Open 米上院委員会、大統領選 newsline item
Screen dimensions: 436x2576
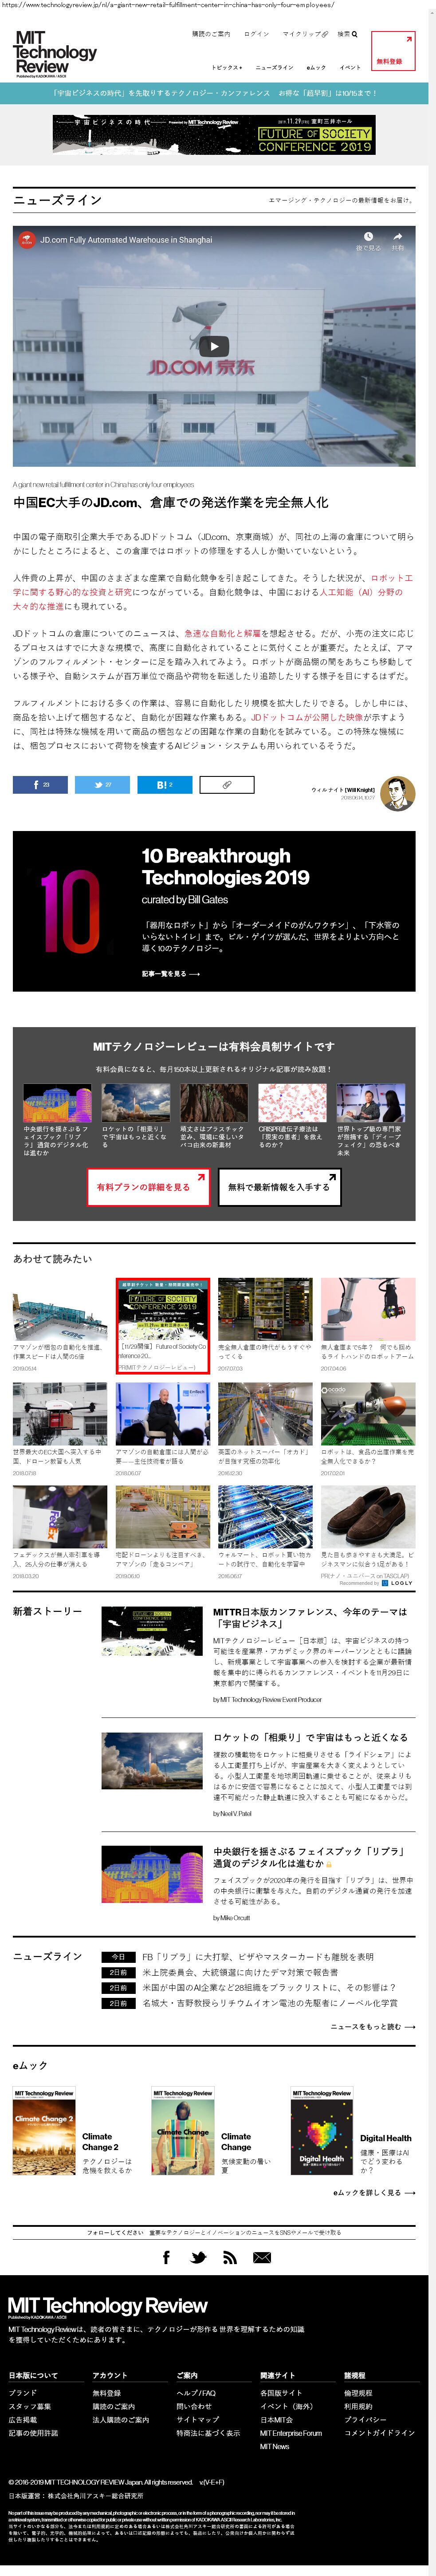click(241, 1972)
